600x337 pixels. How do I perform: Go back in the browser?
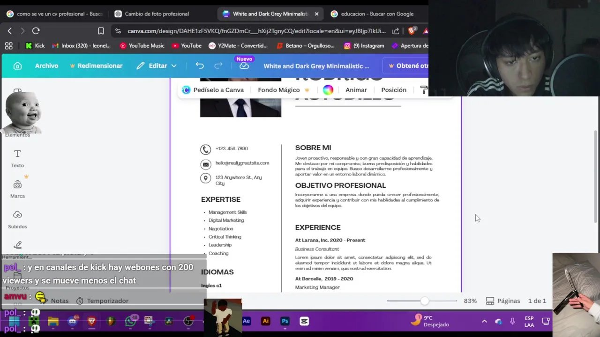pos(10,31)
